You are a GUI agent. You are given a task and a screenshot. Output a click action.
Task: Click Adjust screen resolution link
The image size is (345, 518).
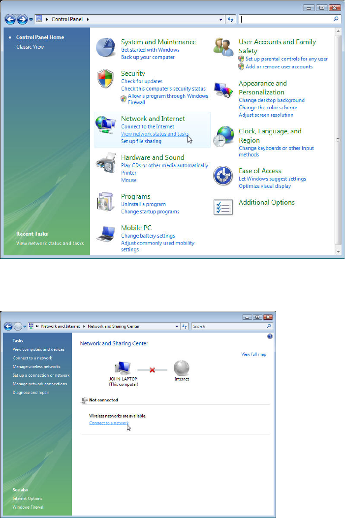[x=266, y=115]
